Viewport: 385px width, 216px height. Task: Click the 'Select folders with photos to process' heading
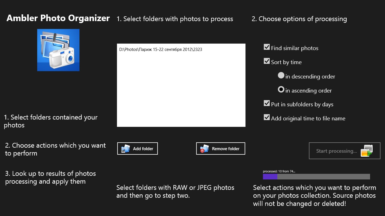pos(175,19)
